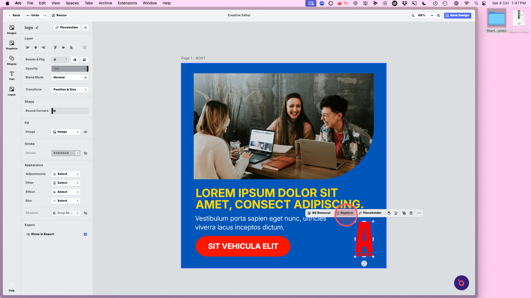Open the Spaces menu in menu bar

[72, 3]
